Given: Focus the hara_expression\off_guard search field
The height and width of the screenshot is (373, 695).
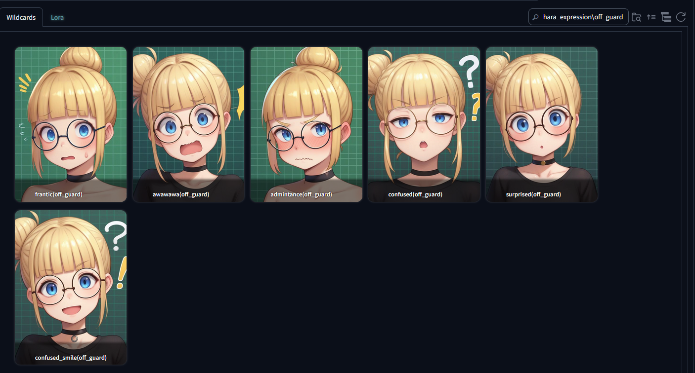Looking at the screenshot, I should (578, 17).
